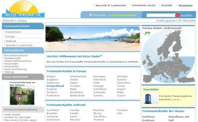Screen dimensions: 198x122
Task: Select Schweiz in Europa list
Action: [x=98, y=96]
